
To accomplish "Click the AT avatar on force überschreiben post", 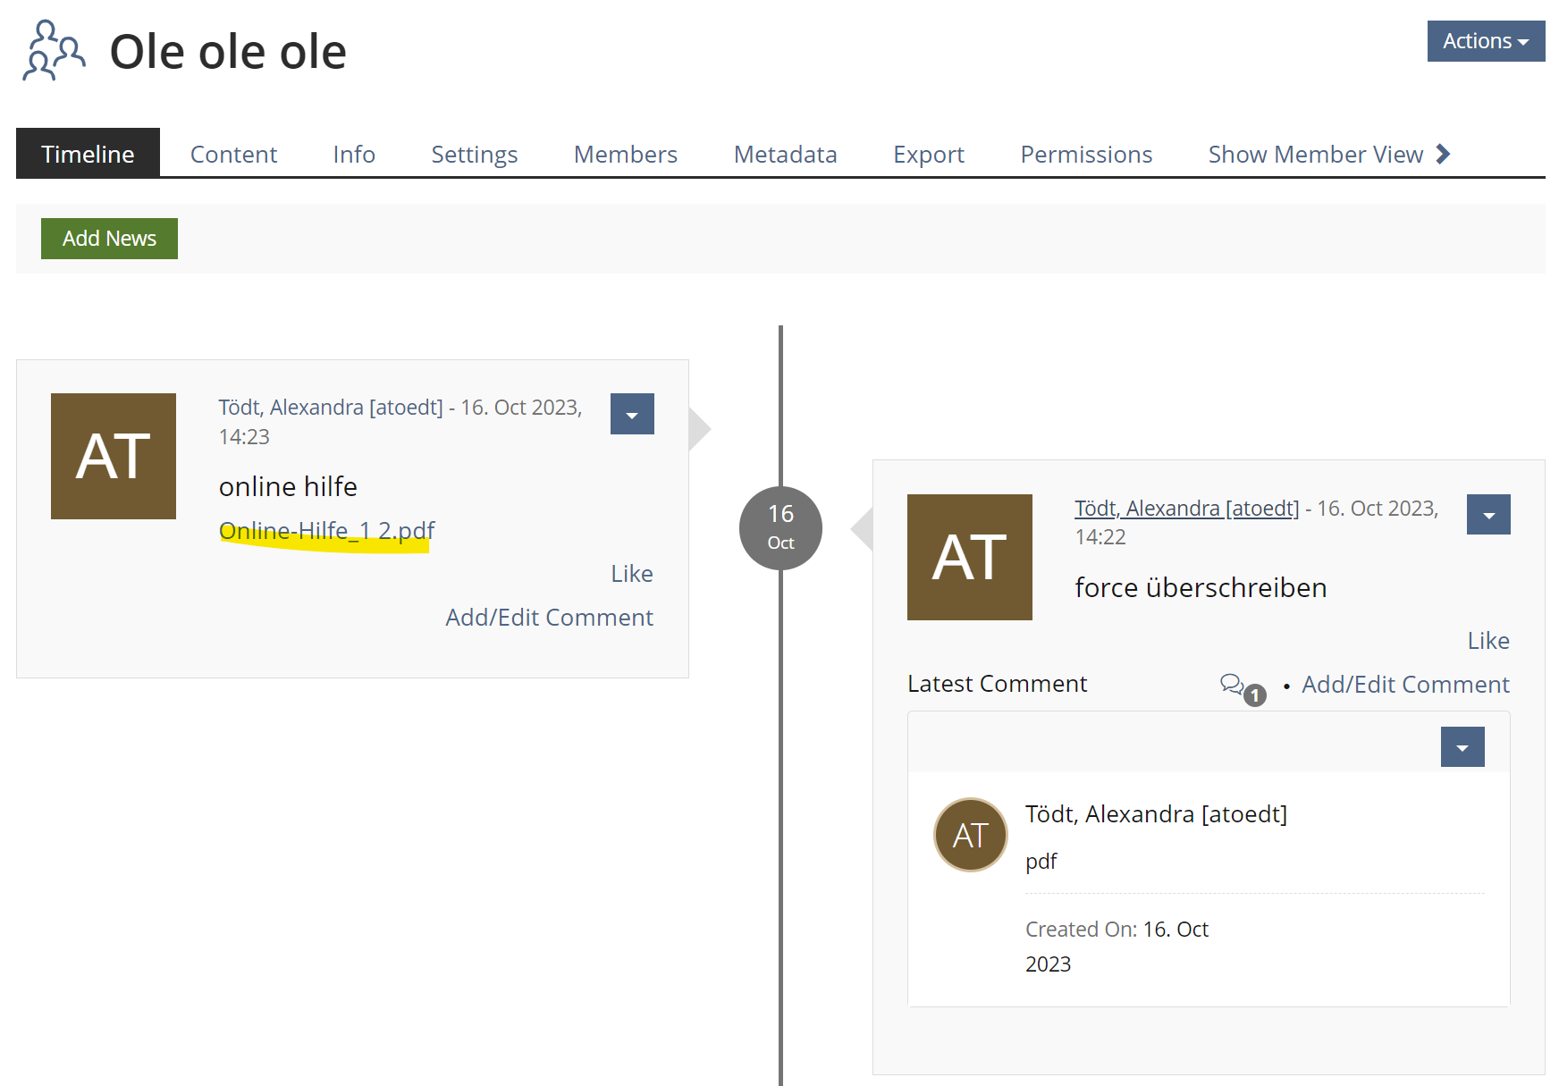I will click(969, 557).
